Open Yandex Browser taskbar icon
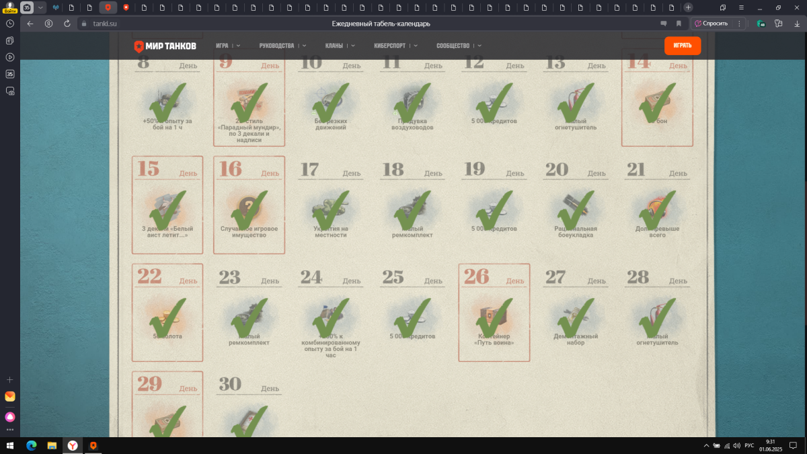This screenshot has width=807, height=454. pos(72,445)
